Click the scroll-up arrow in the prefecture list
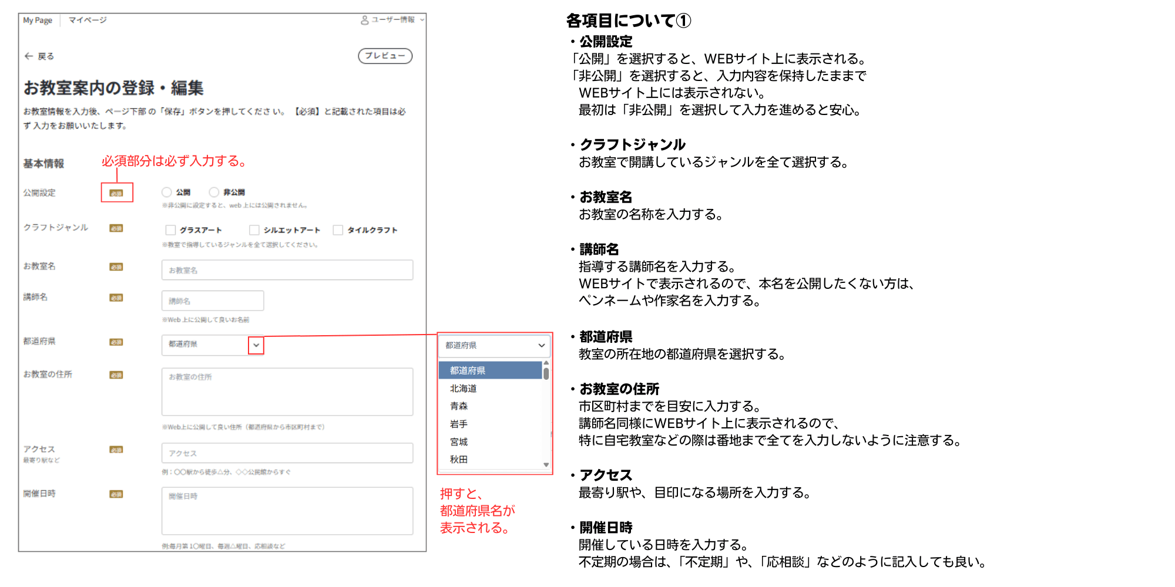This screenshot has height=587, width=1175. (546, 363)
